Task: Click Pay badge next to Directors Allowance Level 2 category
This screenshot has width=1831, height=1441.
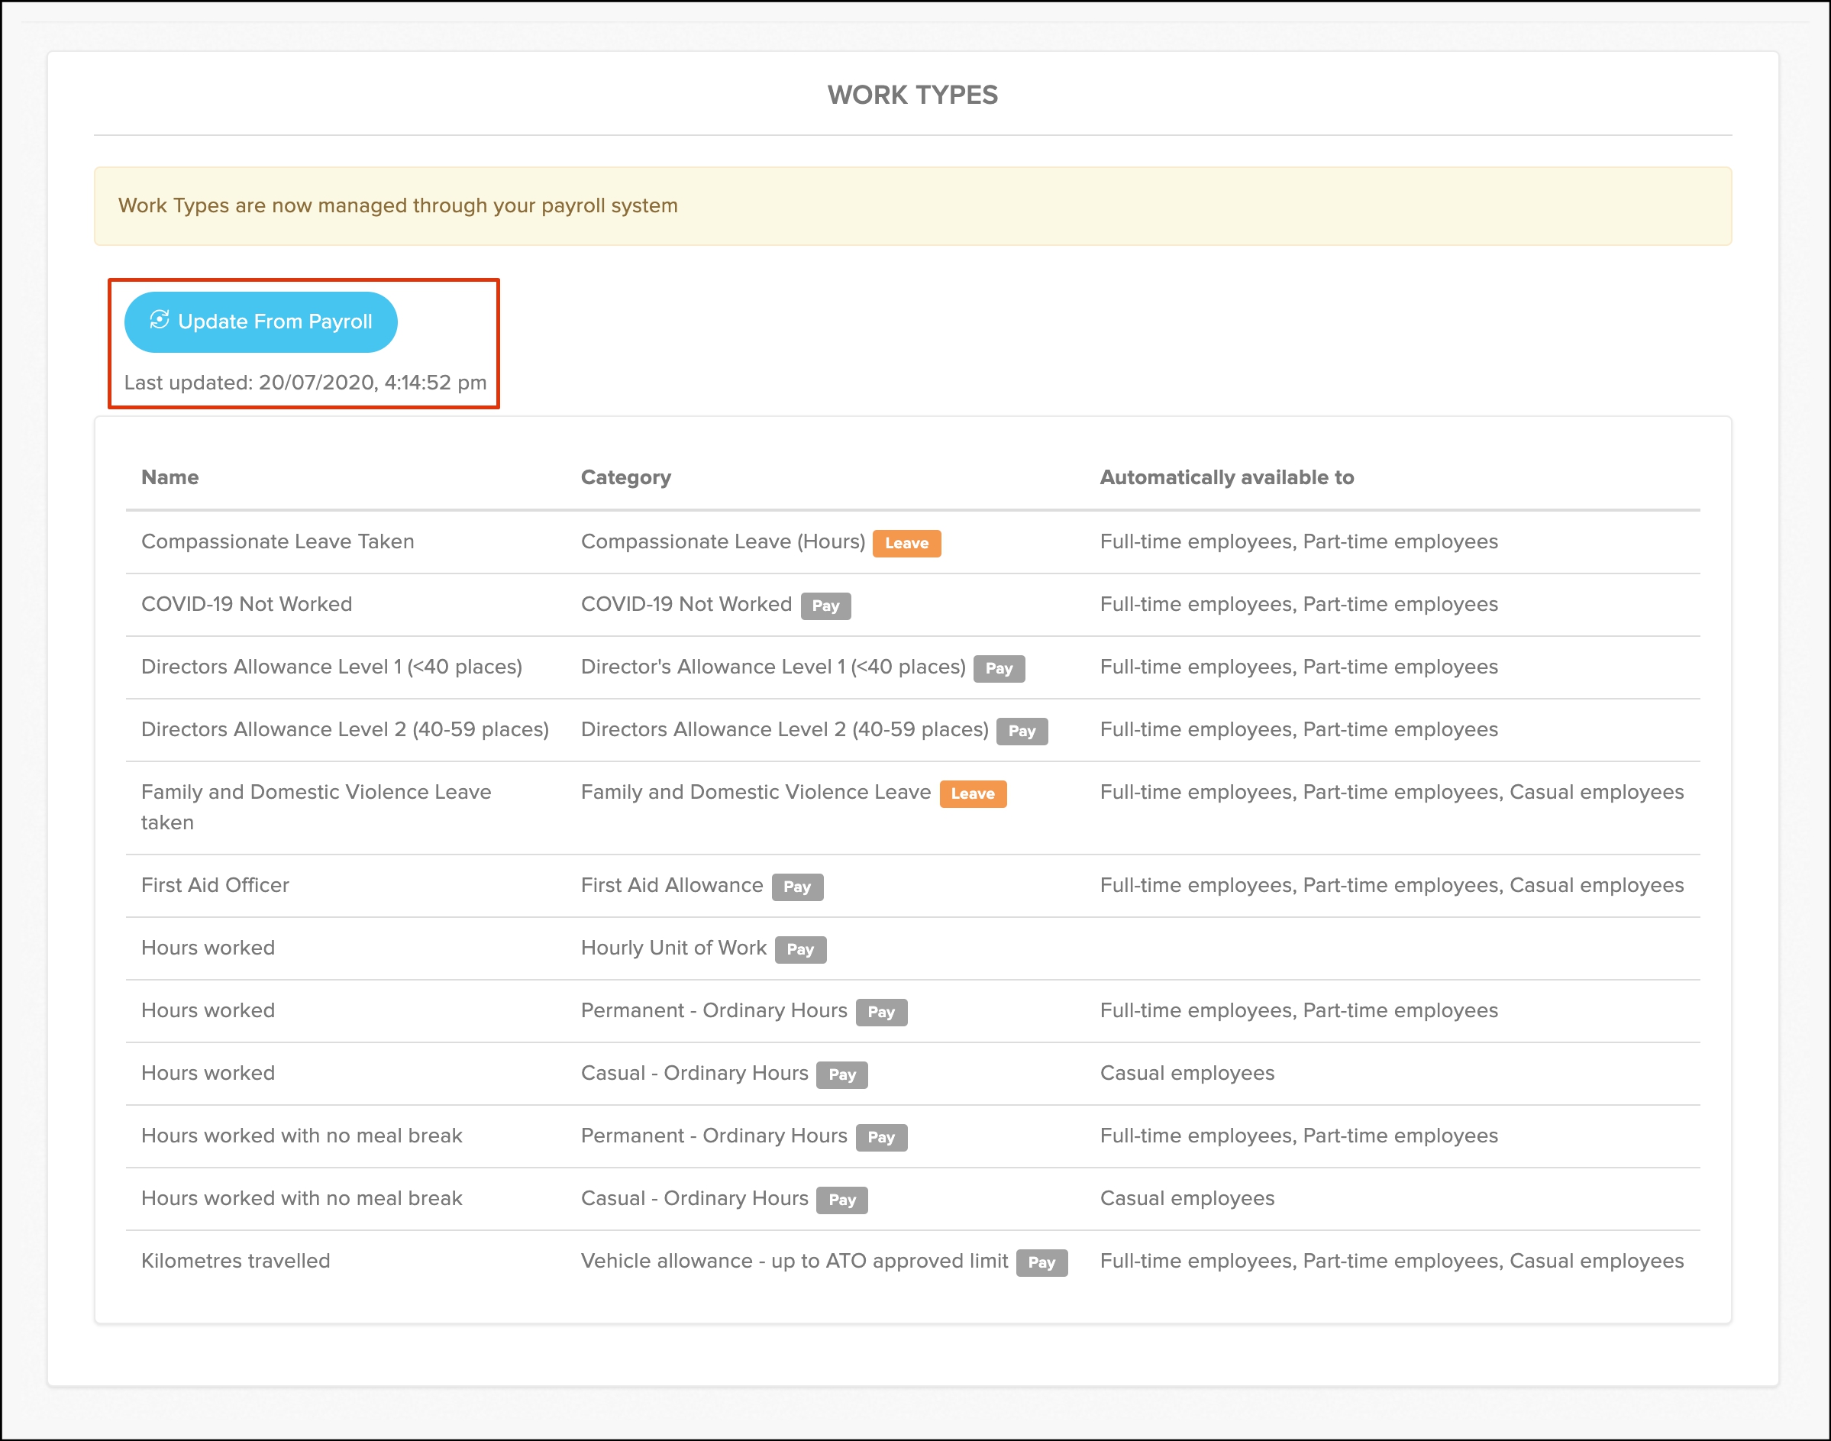Action: tap(1022, 731)
